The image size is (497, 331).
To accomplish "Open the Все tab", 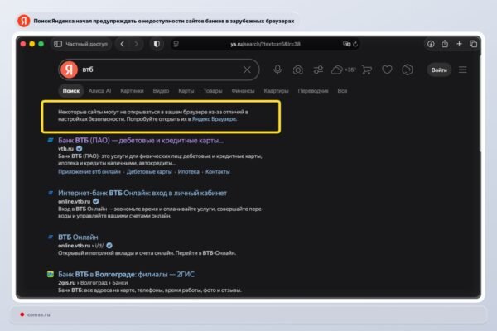I will 342,91.
